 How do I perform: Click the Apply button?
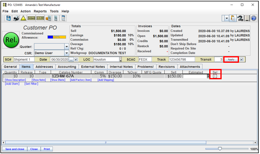coord(231,59)
